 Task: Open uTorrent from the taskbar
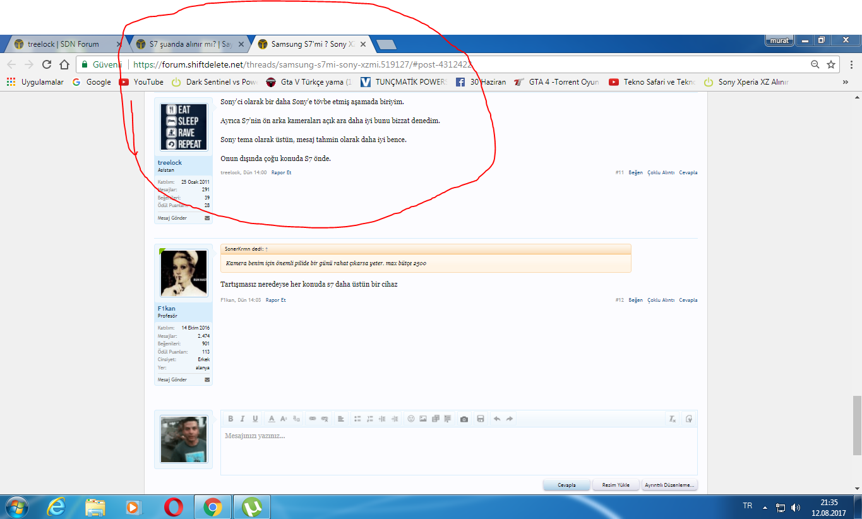[253, 507]
